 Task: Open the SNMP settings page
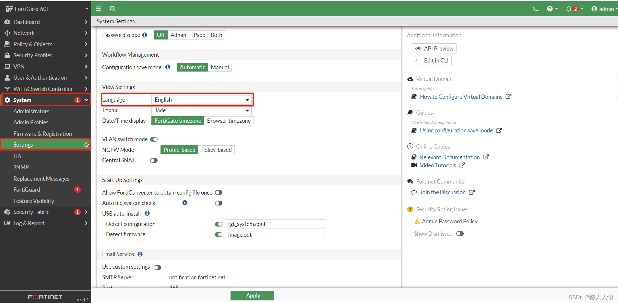[x=21, y=167]
